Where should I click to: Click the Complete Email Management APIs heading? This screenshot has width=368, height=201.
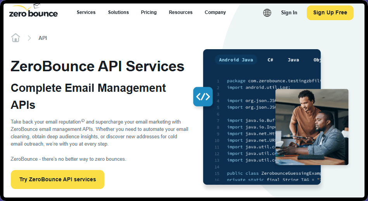click(88, 96)
